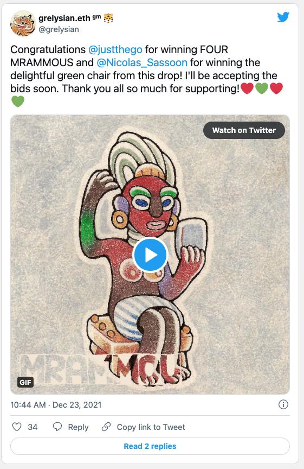This screenshot has width=304, height=469.
Task: Open the grelysian tiger profile avatar
Action: [x=22, y=23]
